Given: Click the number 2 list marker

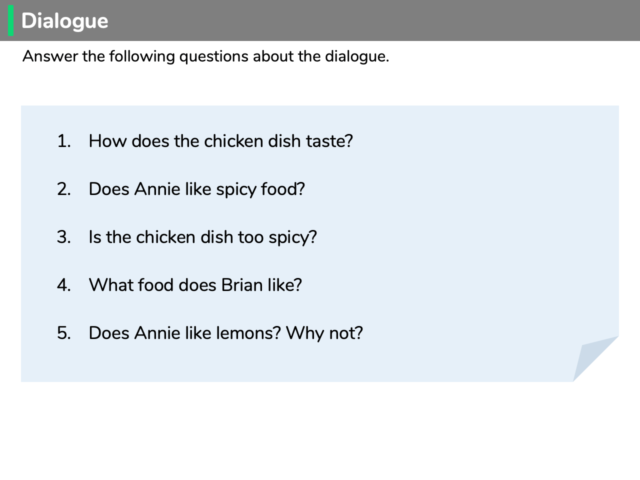Looking at the screenshot, I should pyautogui.click(x=64, y=189).
